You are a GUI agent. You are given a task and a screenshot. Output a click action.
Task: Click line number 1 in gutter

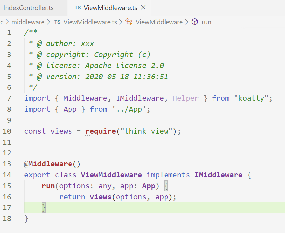click(9, 33)
